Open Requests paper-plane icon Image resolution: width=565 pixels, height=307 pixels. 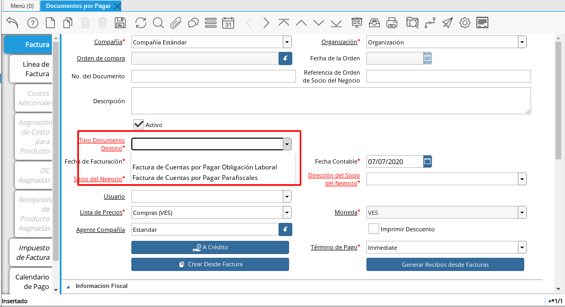point(447,23)
